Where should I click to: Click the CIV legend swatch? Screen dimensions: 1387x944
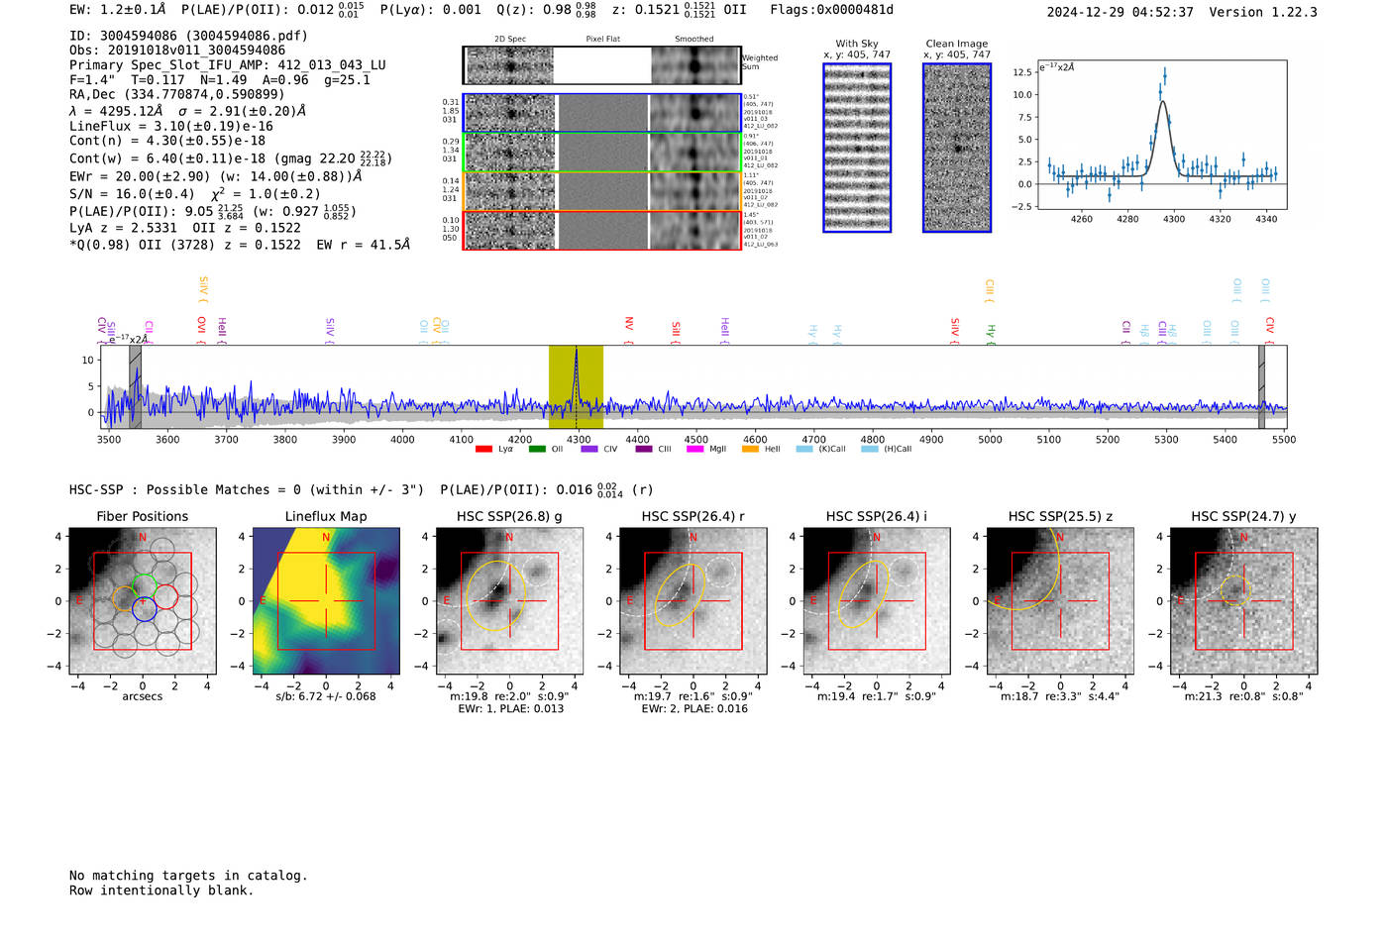point(589,450)
